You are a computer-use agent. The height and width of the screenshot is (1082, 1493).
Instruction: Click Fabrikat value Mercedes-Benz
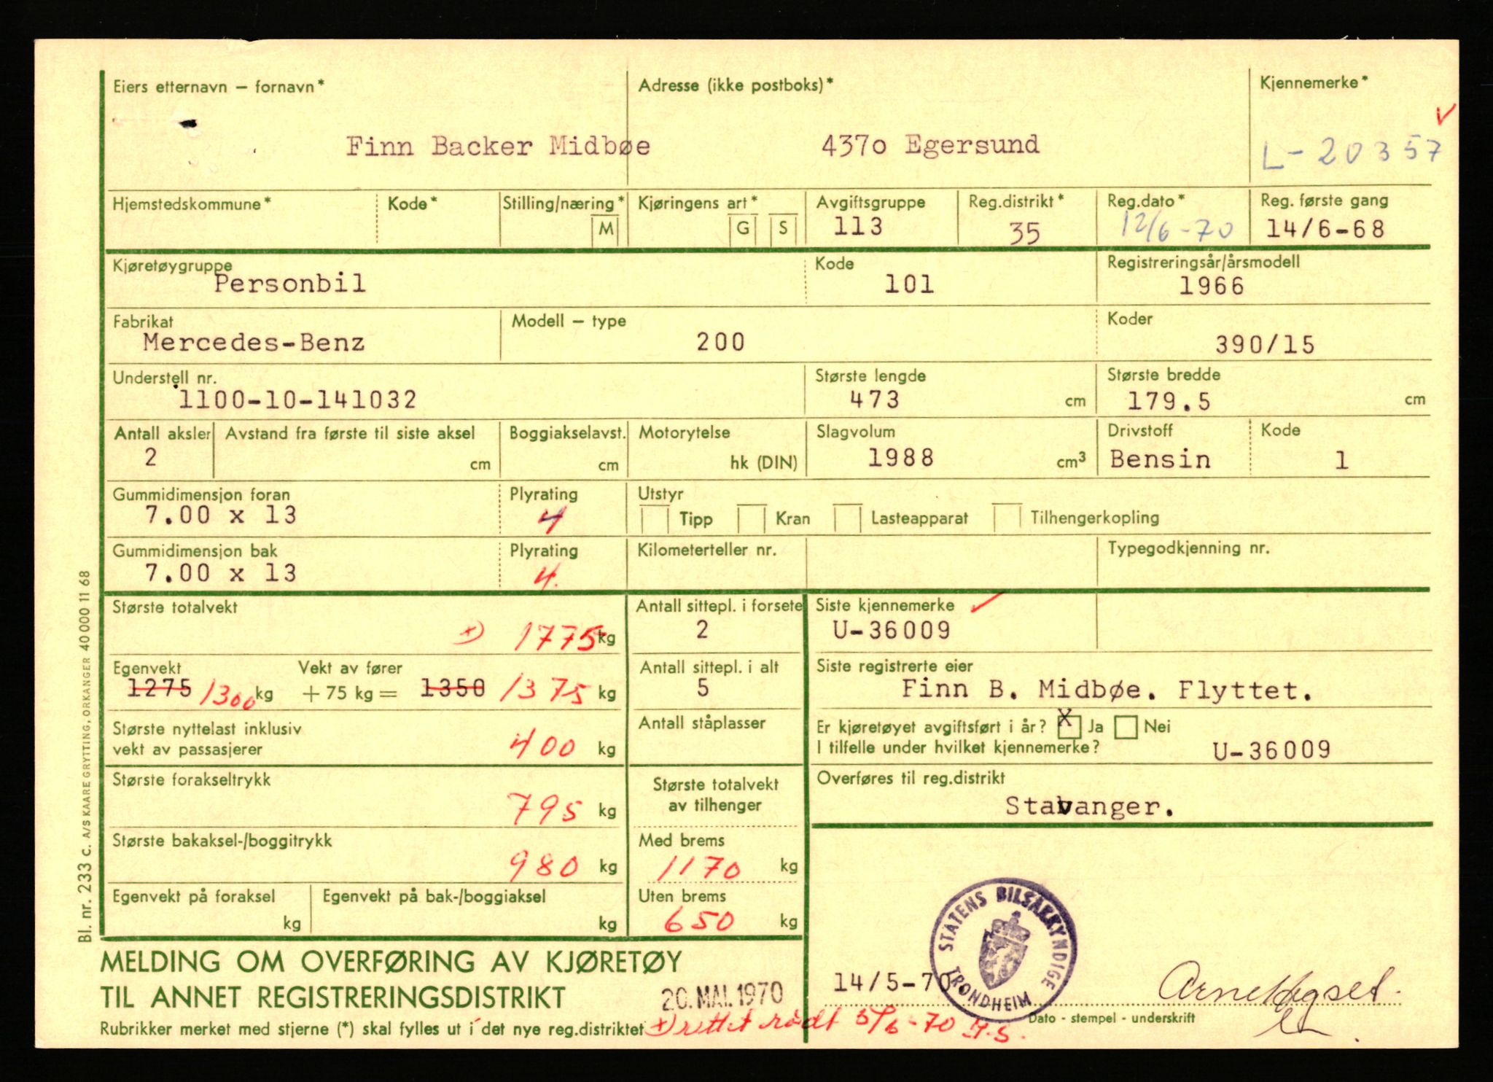pos(254,342)
